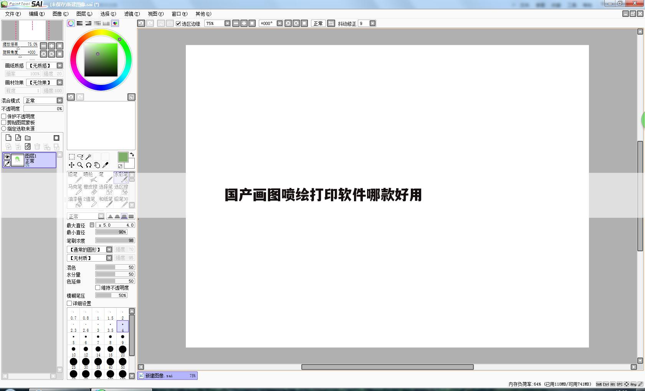Click the layer mask icon in layer panel
This screenshot has width=645, height=391.
click(56, 138)
